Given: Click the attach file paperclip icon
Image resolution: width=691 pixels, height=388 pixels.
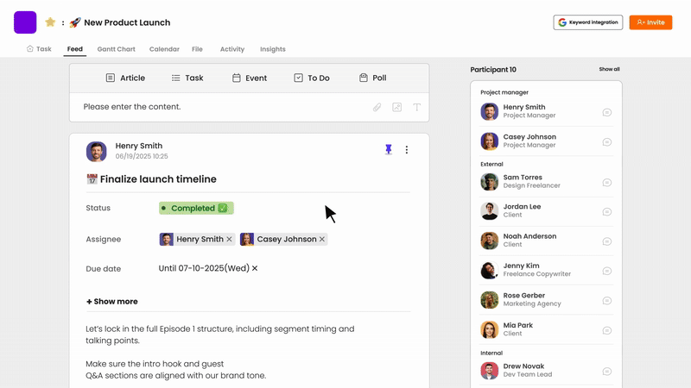Looking at the screenshot, I should (x=377, y=108).
